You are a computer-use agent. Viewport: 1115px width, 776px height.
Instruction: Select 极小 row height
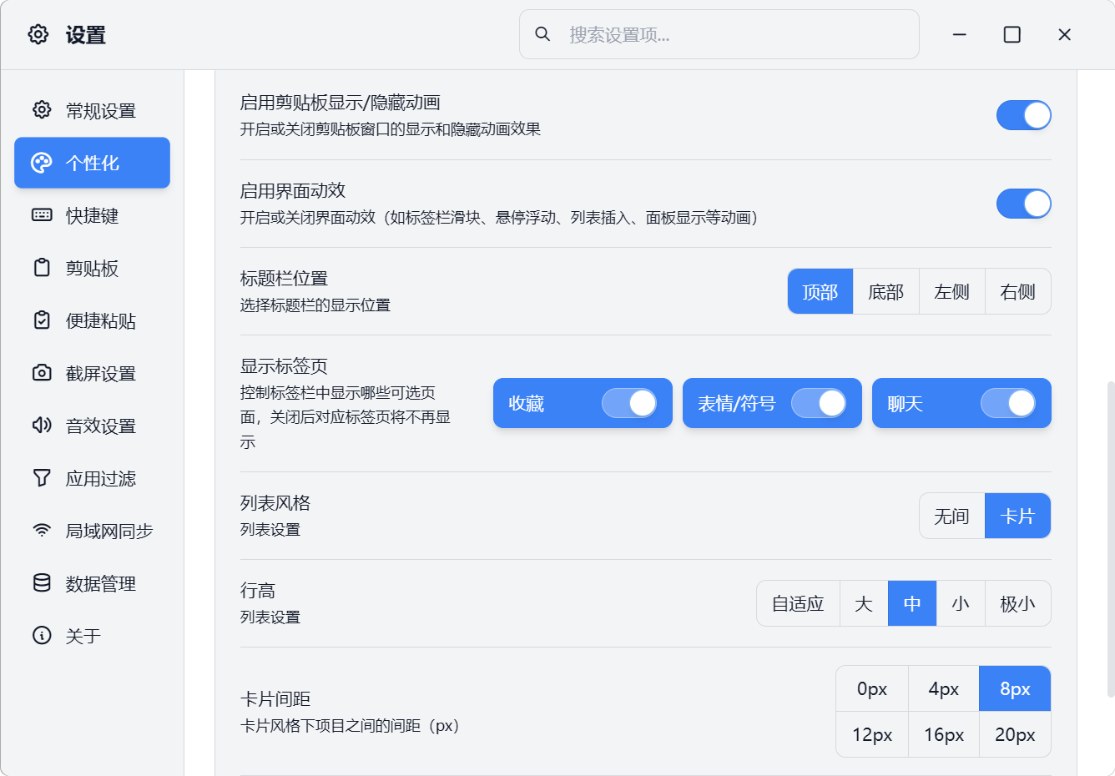click(x=1018, y=603)
